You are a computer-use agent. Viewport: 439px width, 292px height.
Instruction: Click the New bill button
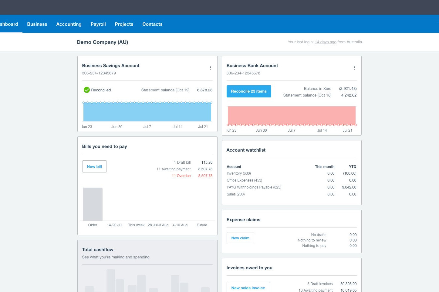pyautogui.click(x=94, y=166)
